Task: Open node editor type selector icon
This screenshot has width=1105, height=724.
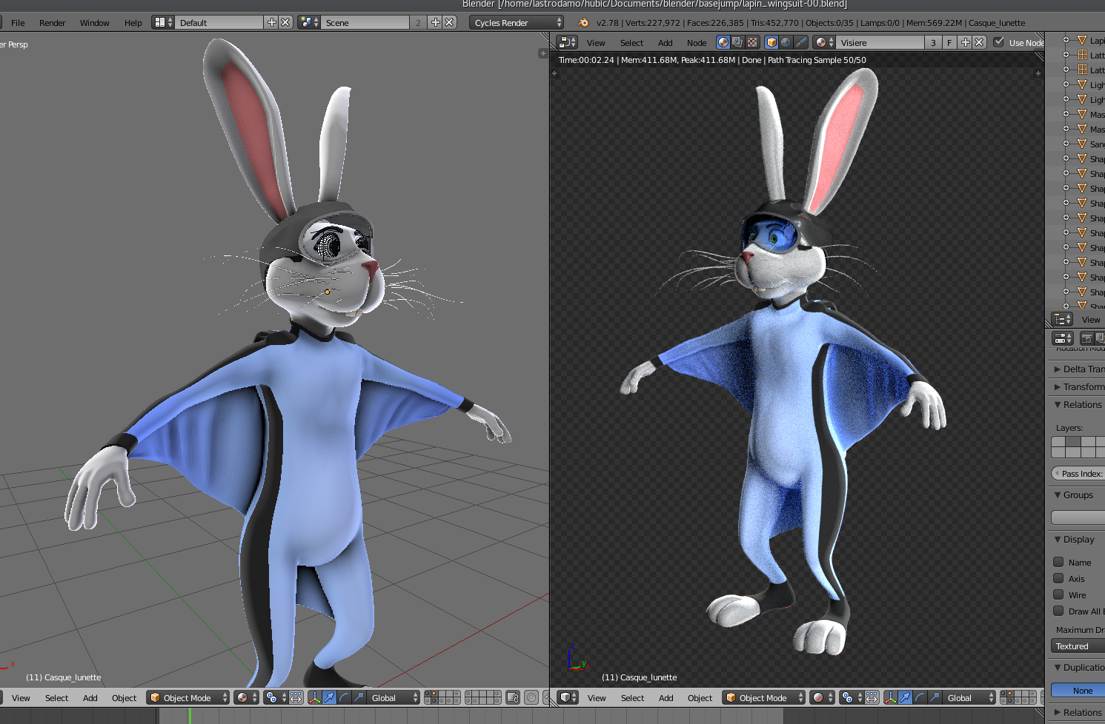Action: pyautogui.click(x=567, y=42)
